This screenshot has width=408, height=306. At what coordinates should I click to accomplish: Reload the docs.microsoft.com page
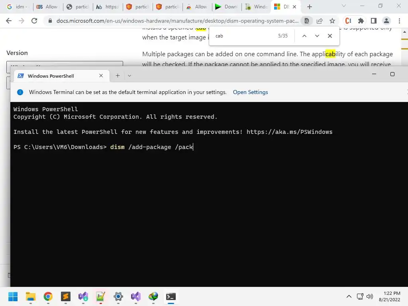point(34,21)
